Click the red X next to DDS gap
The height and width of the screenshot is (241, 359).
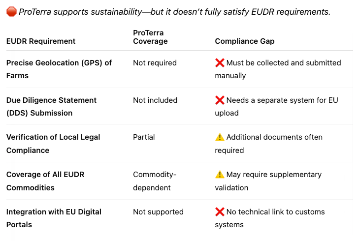[x=220, y=100]
